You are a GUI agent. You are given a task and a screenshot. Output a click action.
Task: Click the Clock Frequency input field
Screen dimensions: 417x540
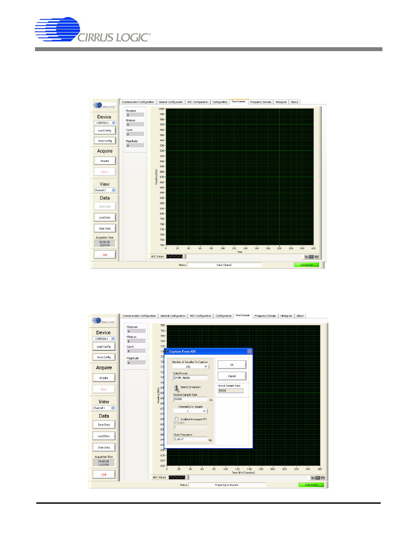191,439
